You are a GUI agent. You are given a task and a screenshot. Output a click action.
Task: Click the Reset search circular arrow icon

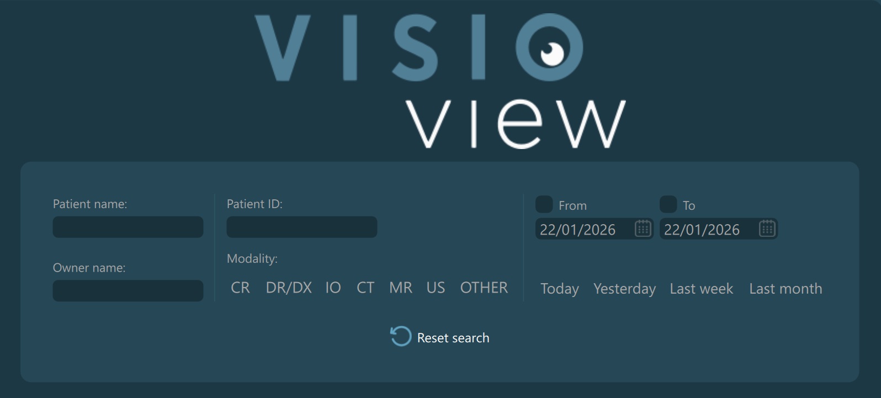pyautogui.click(x=401, y=336)
